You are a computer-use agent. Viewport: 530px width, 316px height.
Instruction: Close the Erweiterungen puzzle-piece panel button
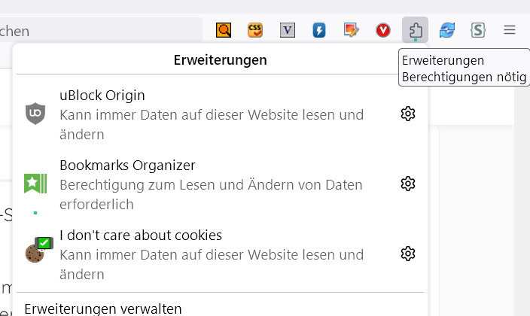click(415, 31)
